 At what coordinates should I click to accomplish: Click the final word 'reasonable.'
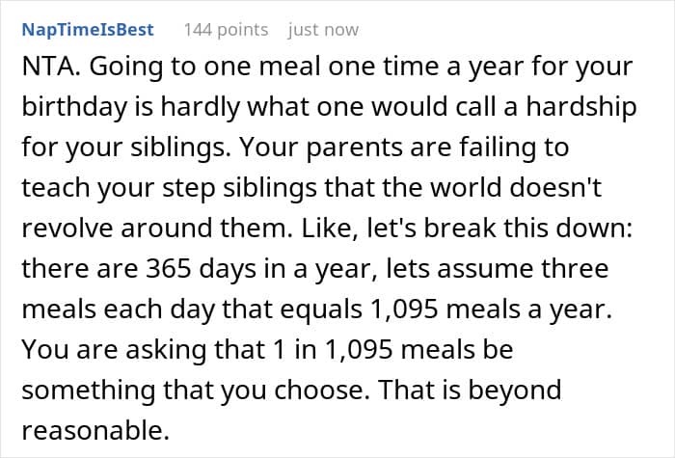95,430
